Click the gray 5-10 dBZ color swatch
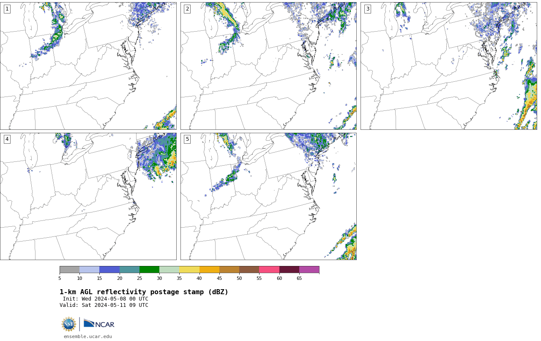This screenshot has height=341, width=541. tap(69, 270)
